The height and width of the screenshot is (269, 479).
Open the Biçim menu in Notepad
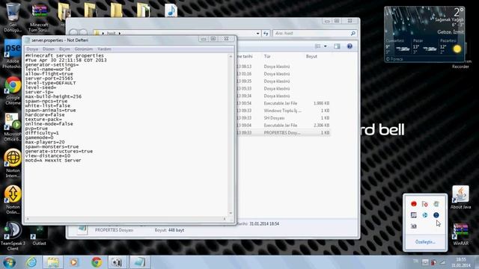tap(64, 49)
